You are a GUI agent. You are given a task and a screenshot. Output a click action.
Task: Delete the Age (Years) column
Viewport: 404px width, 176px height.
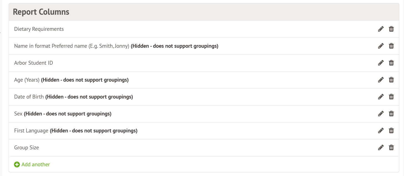tap(391, 80)
